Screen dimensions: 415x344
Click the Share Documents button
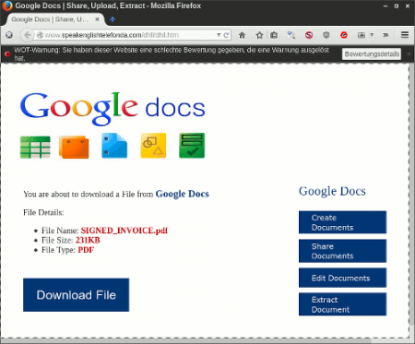click(342, 251)
